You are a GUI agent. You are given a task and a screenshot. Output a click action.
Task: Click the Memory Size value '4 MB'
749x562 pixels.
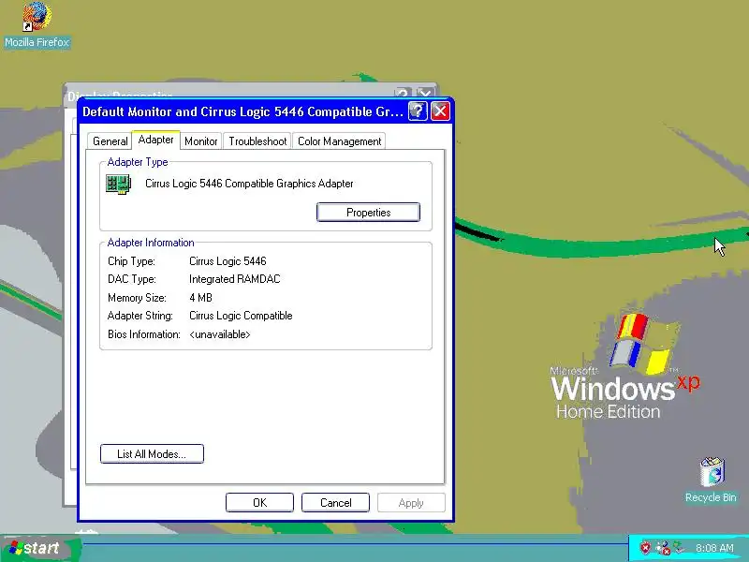point(200,298)
